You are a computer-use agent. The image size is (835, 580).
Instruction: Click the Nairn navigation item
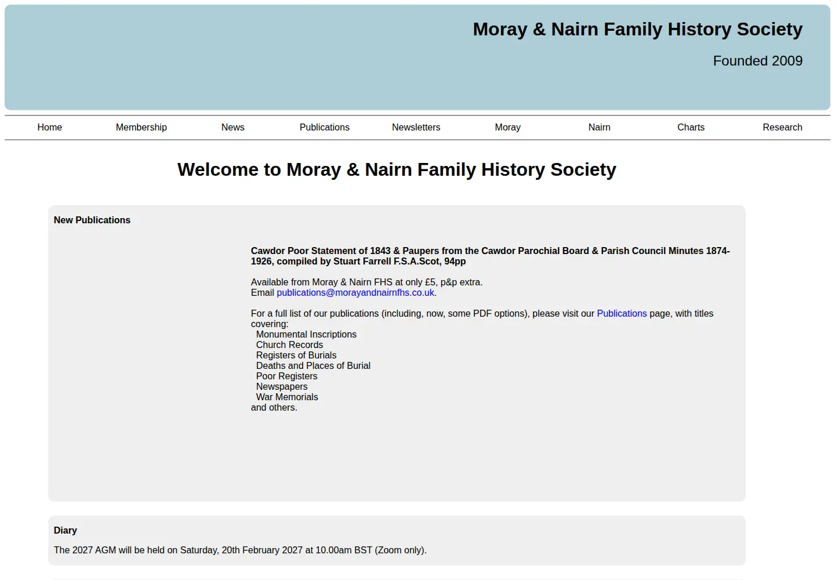[x=600, y=127]
